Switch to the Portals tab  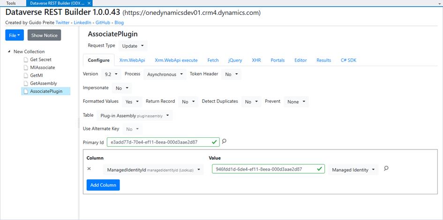[x=278, y=60]
